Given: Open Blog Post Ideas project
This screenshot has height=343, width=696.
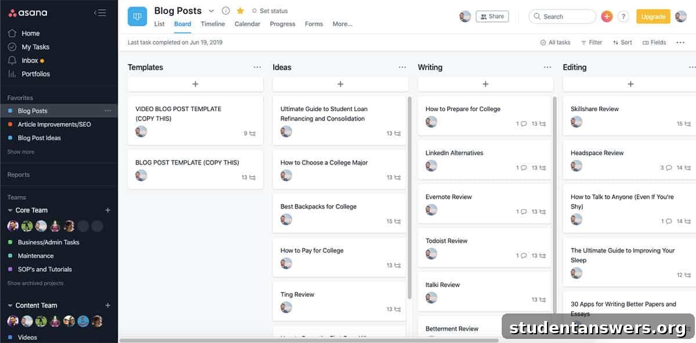Looking at the screenshot, I should pos(39,138).
